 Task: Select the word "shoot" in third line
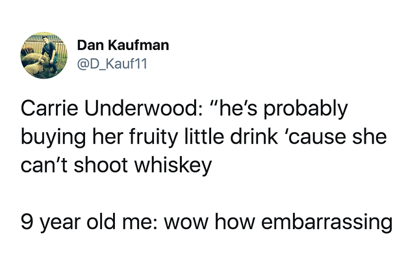(x=101, y=165)
